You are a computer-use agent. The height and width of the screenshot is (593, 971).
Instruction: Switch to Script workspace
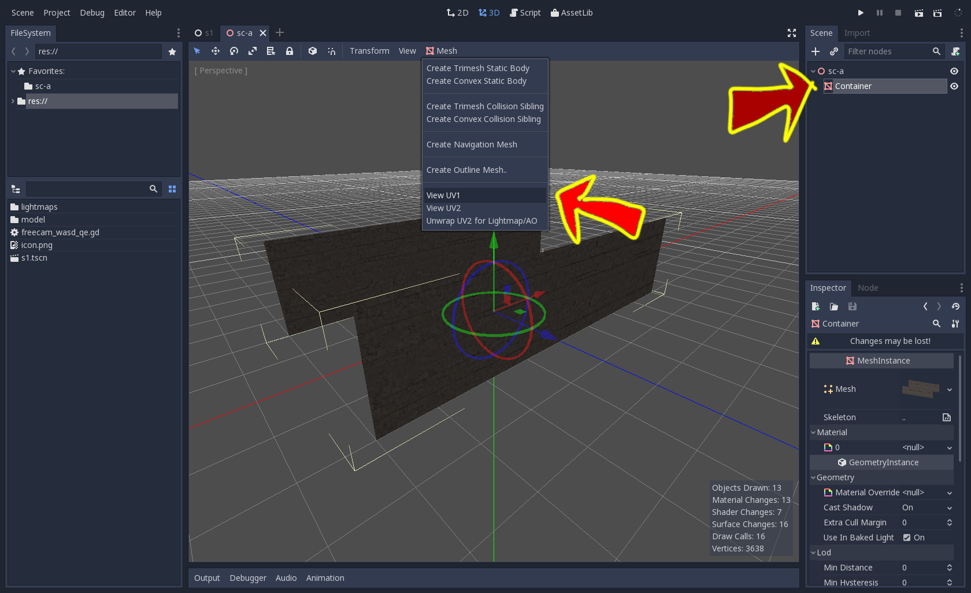coord(525,13)
